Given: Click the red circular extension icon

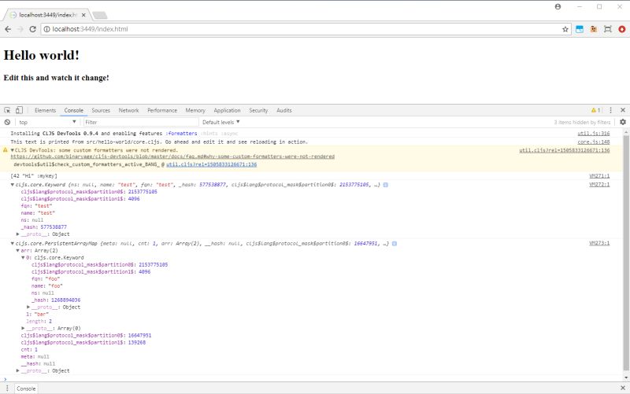Looking at the screenshot, I should tap(622, 29).
